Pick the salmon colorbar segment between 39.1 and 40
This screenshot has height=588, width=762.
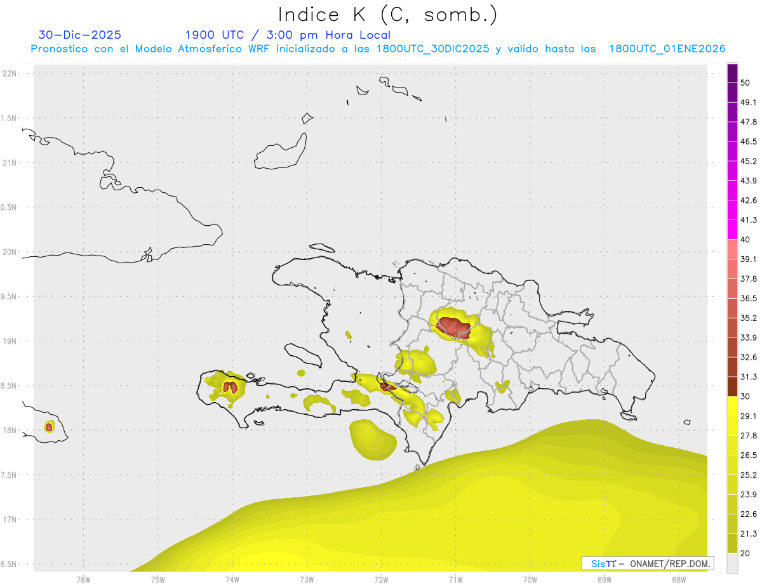732,249
